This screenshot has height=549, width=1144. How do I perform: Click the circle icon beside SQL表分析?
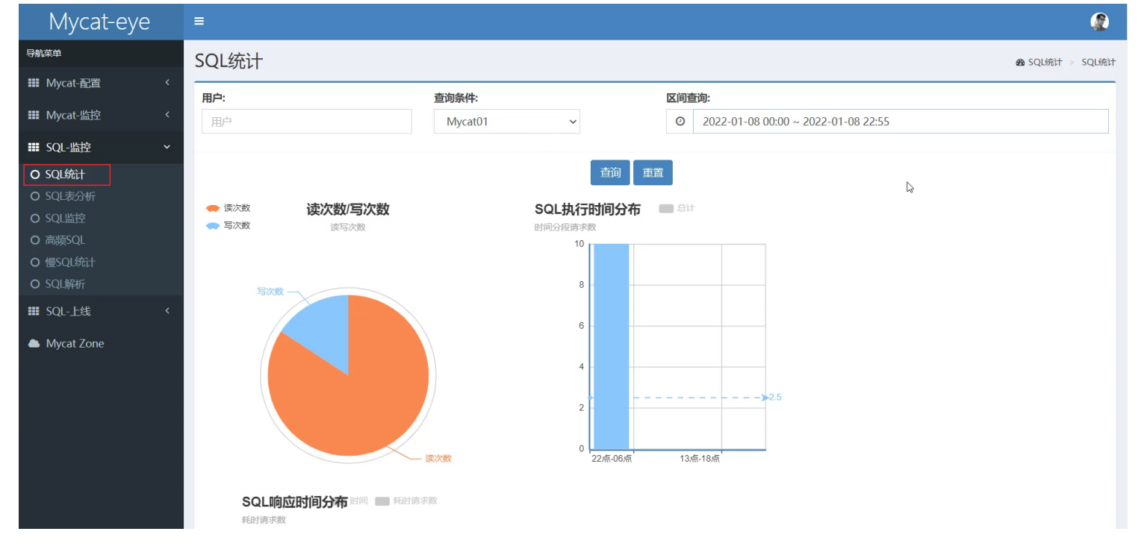34,196
